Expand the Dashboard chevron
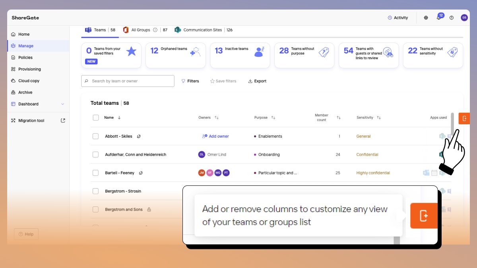 click(x=62, y=104)
